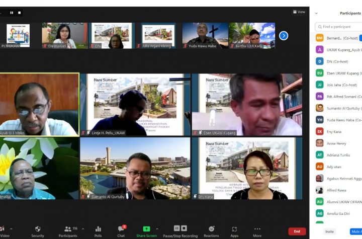Collapse the Participants panel header chevron
The height and width of the screenshot is (239, 362).
[316, 13]
